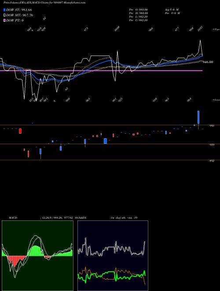Click the ADX (14 day) values text
This screenshot has height=291, width=220.
[x=124, y=218]
